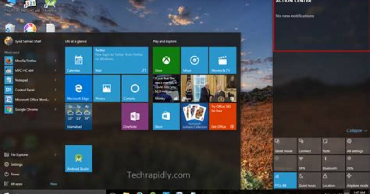Toggle the VPN quick action

(x=309, y=163)
